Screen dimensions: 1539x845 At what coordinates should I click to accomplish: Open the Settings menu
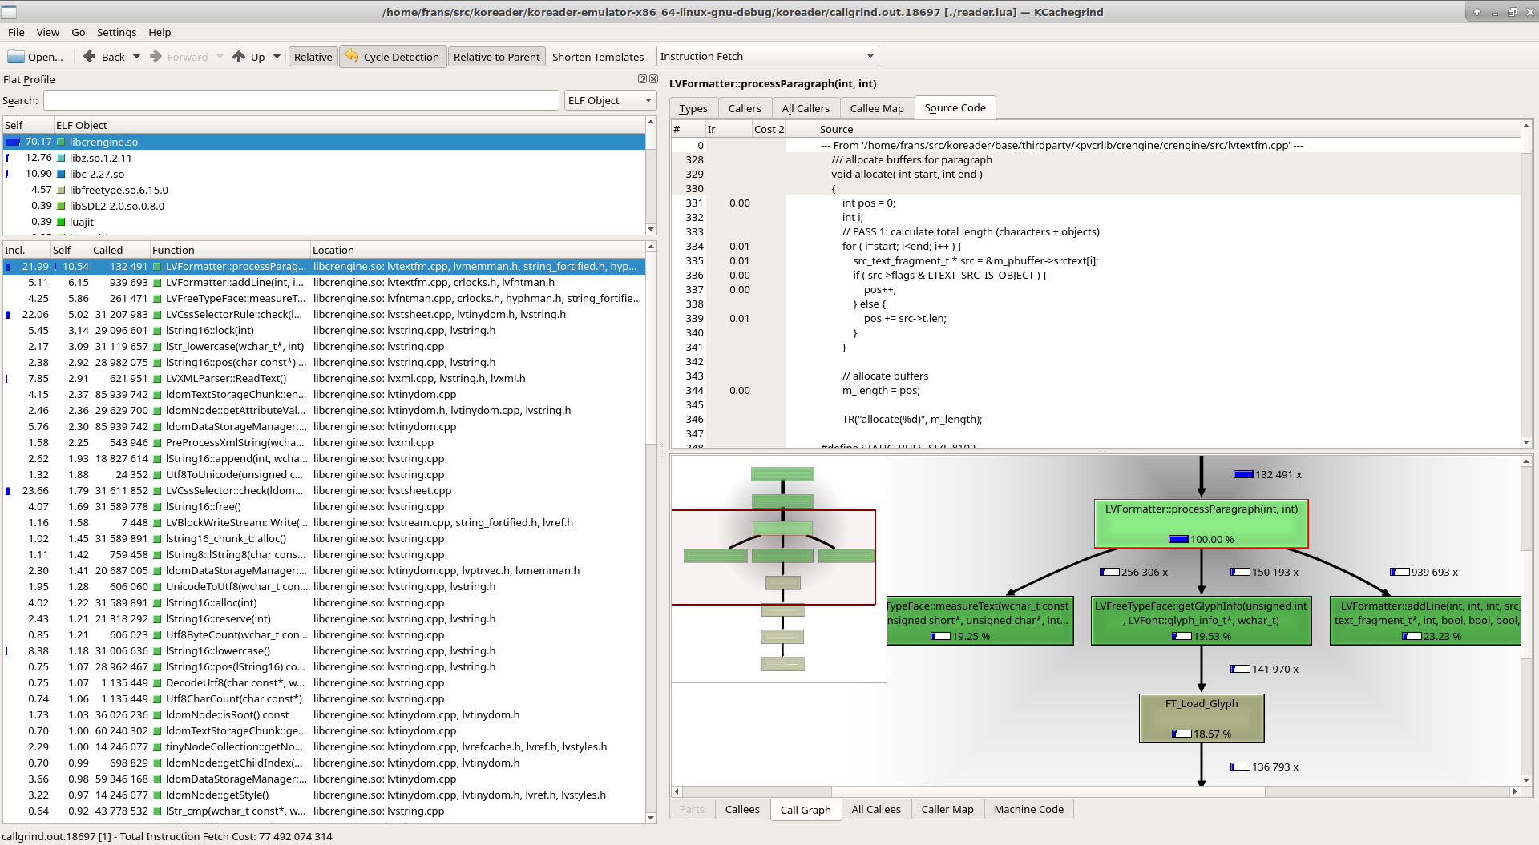116,32
